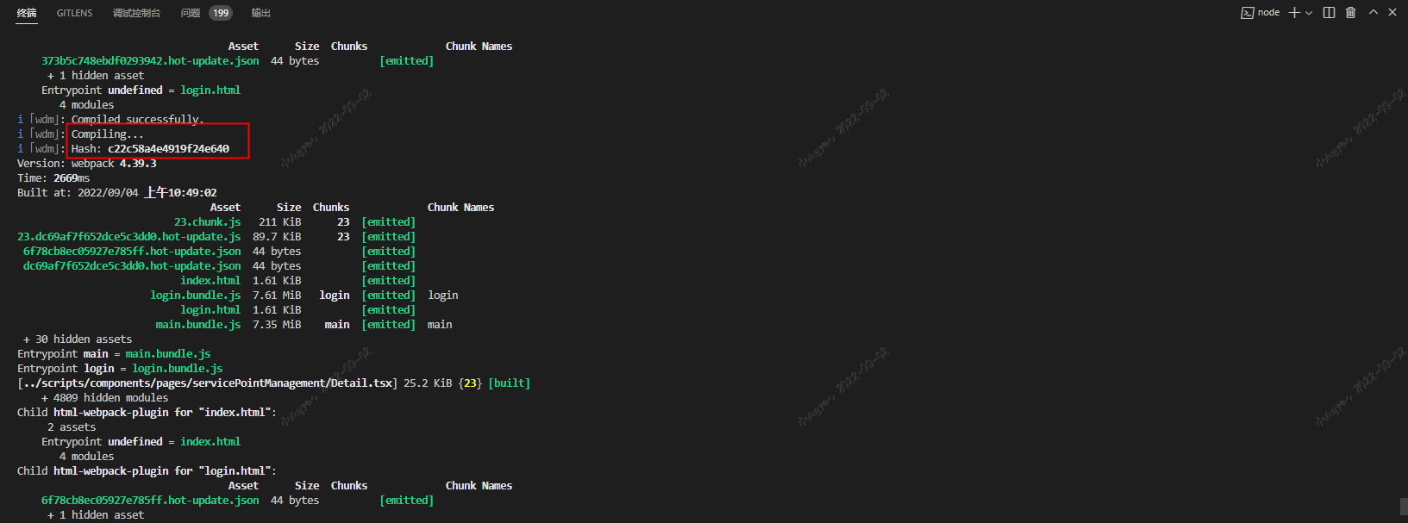Click the 23.dc69af7f652dce5c3dd0.hot-update.js asset

129,237
